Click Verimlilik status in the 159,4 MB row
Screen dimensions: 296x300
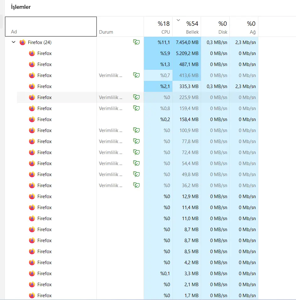pyautogui.click(x=111, y=108)
